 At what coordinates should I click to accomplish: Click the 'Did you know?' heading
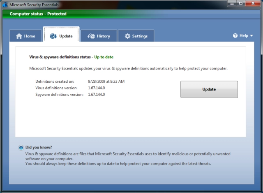tap(39, 147)
